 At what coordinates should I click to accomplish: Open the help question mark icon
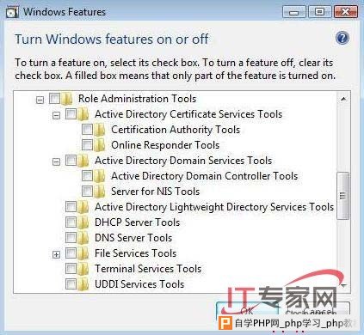(342, 38)
